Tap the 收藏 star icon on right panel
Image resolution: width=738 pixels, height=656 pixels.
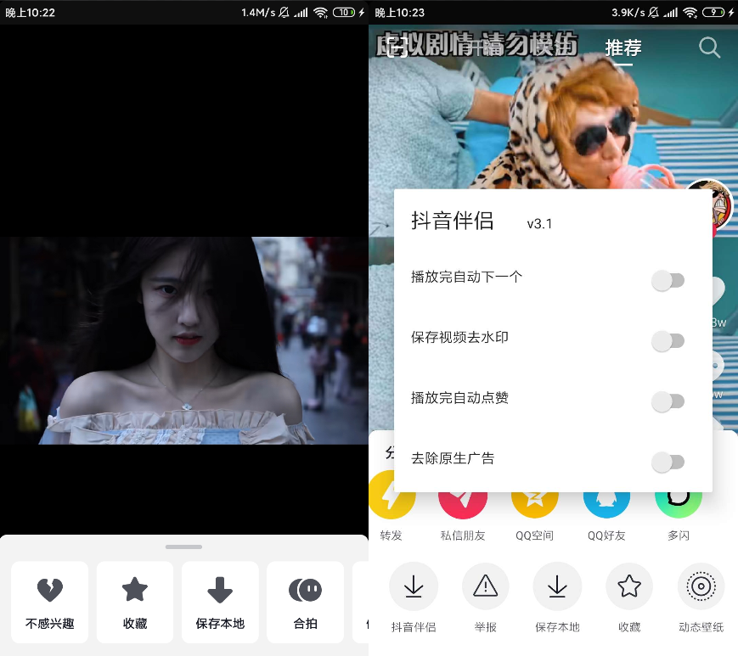tap(629, 586)
